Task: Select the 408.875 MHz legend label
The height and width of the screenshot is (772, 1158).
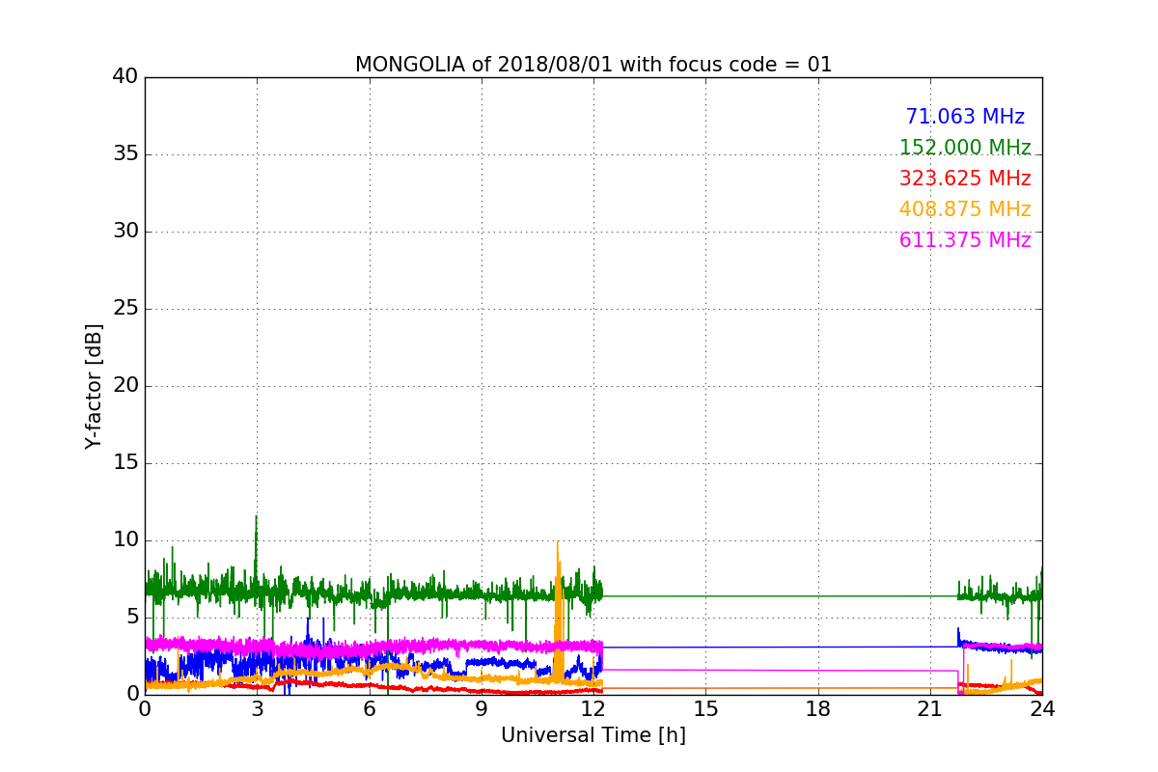Action: [965, 209]
